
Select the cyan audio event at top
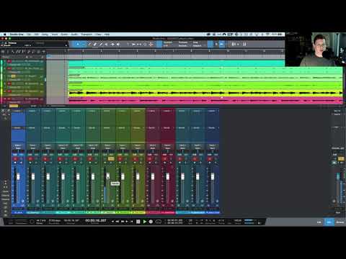coord(177,63)
